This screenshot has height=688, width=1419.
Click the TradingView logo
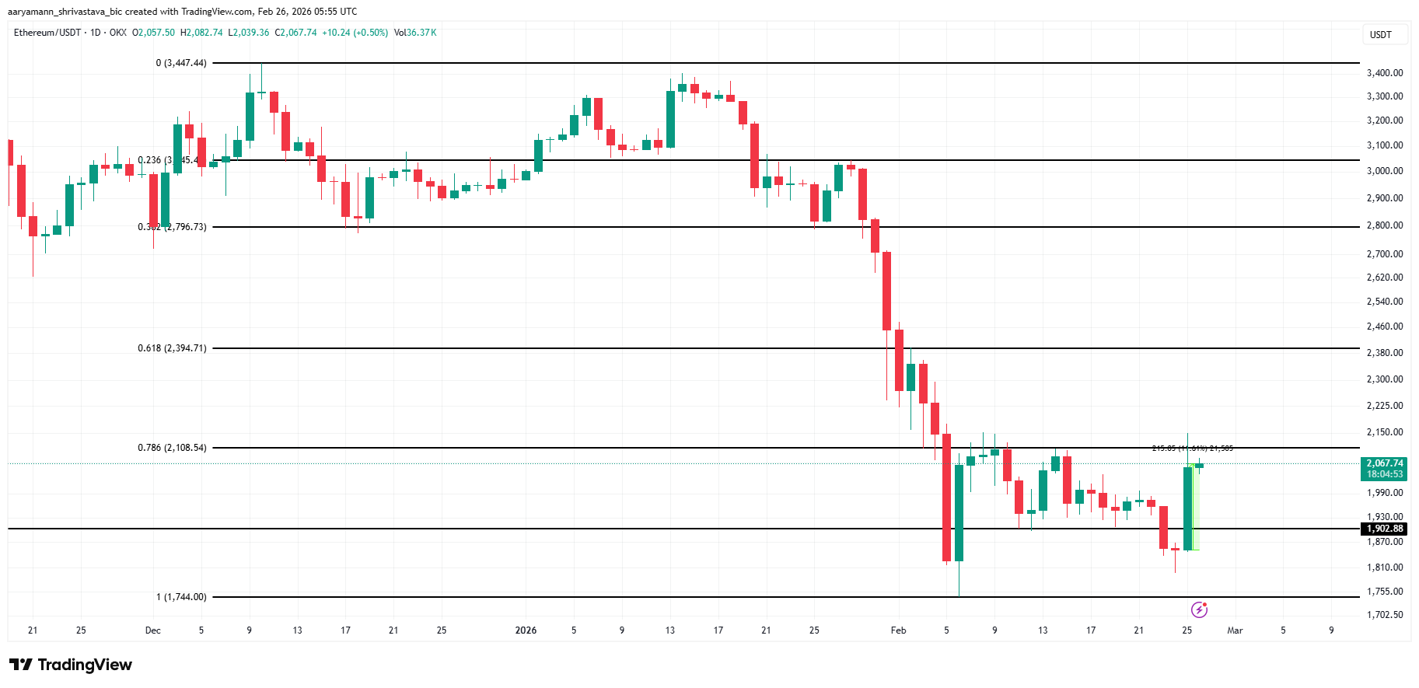(x=71, y=665)
